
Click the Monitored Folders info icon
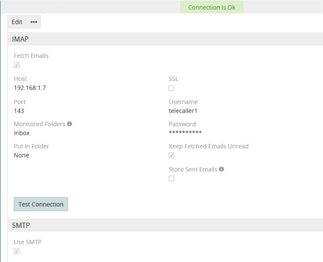(x=70, y=124)
